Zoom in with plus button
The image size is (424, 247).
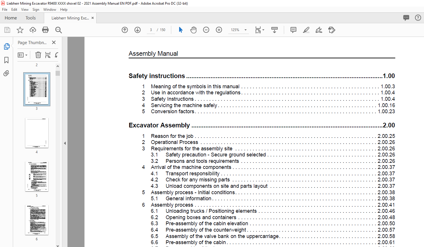(x=219, y=30)
